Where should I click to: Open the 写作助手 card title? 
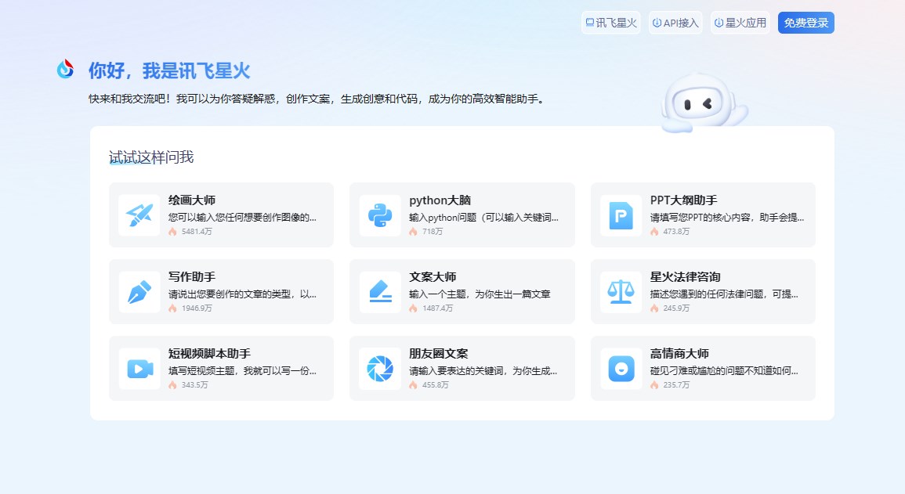coord(192,276)
